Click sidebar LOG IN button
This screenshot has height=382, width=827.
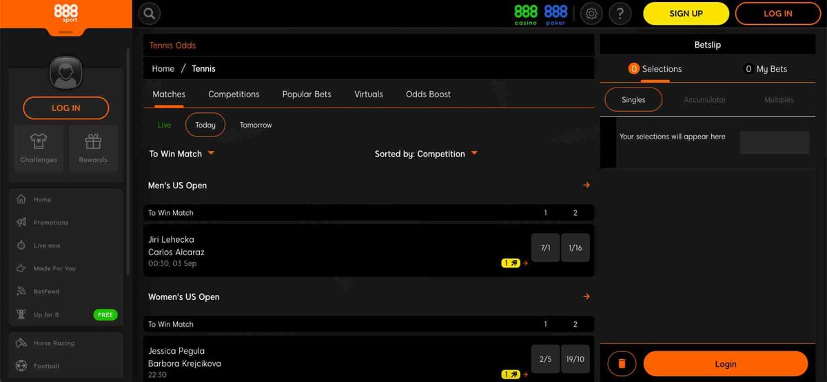[x=66, y=108]
